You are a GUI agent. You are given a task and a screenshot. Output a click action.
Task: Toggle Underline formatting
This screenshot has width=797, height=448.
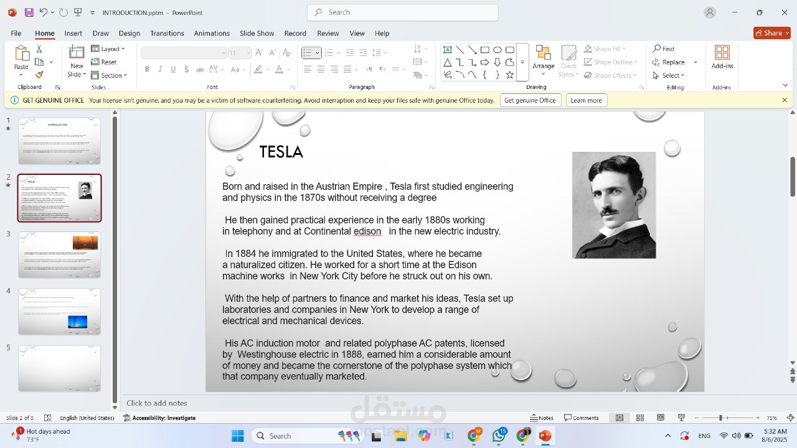[x=173, y=69]
